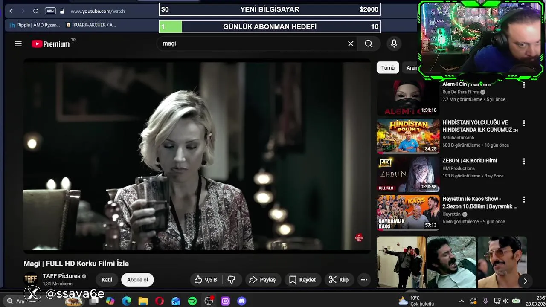Open the short showing man with gun
This screenshot has height=307, width=546.
(401, 262)
